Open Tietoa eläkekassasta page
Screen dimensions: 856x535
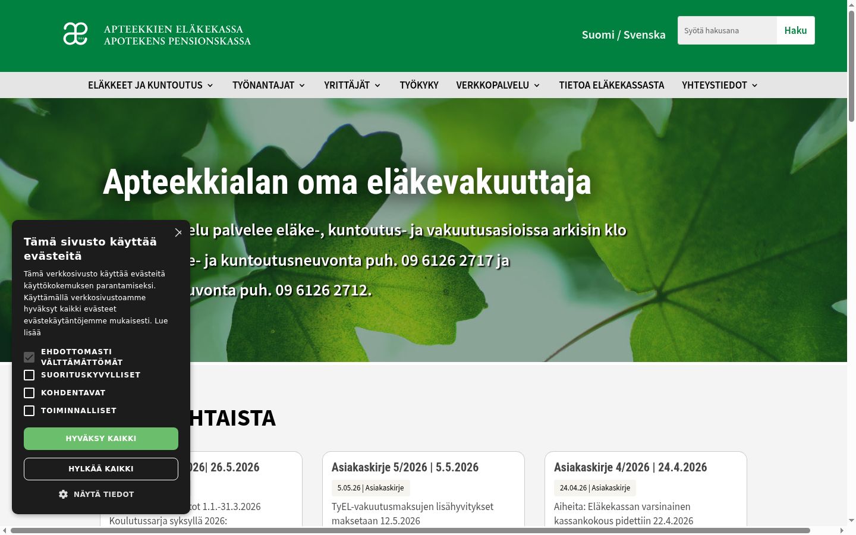click(x=612, y=85)
